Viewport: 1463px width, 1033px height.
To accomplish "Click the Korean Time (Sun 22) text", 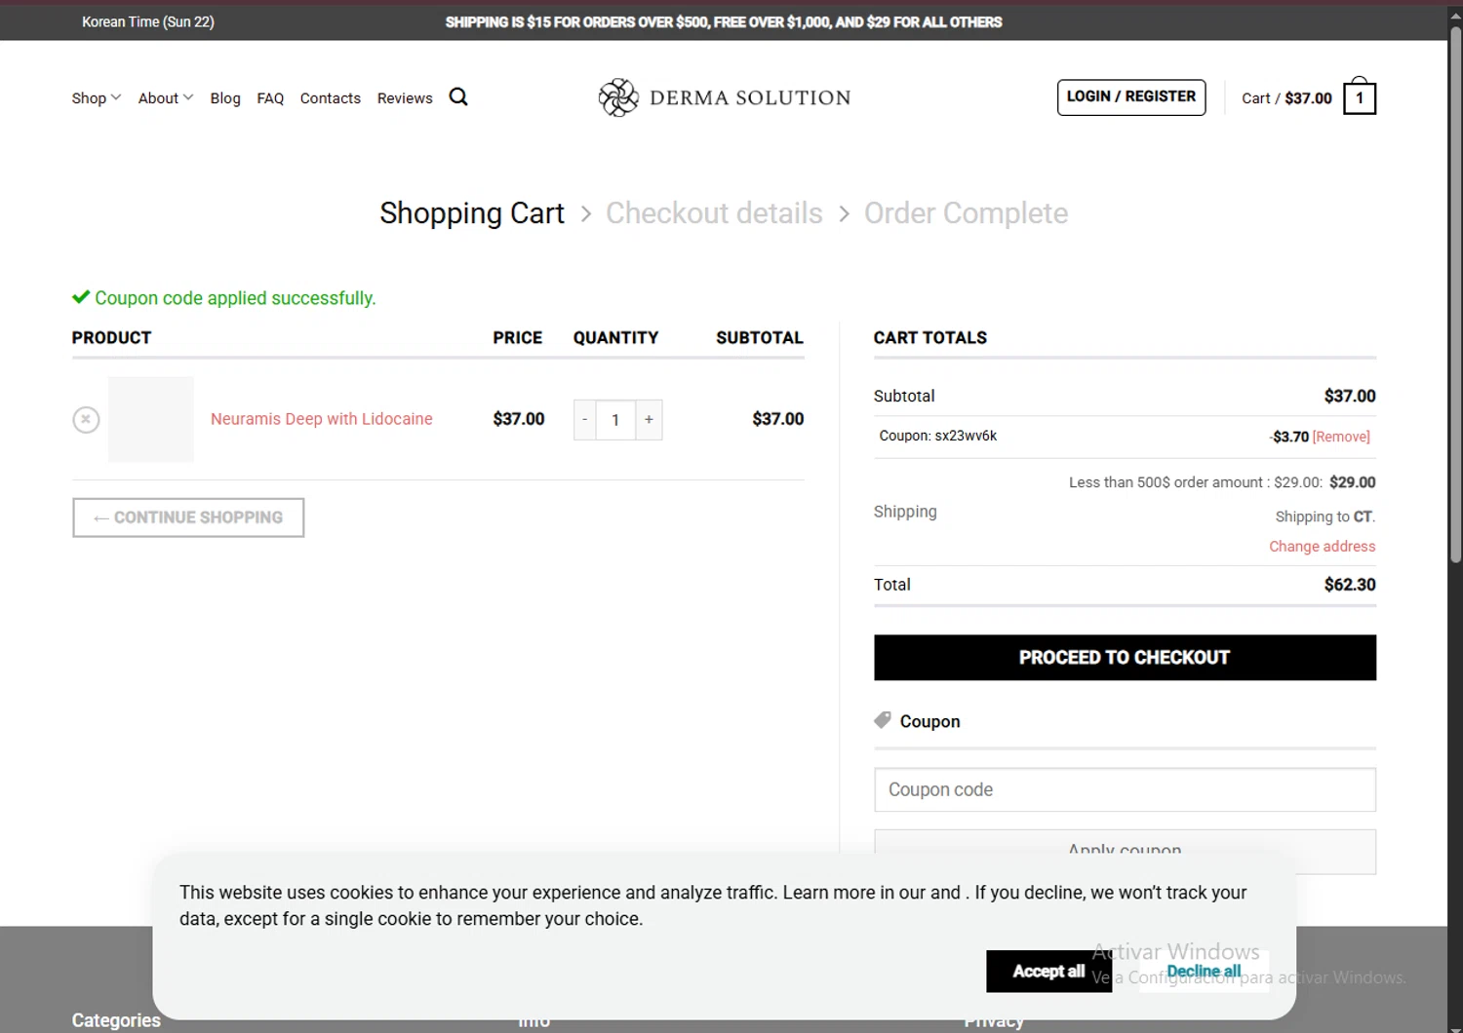I will pos(148,21).
